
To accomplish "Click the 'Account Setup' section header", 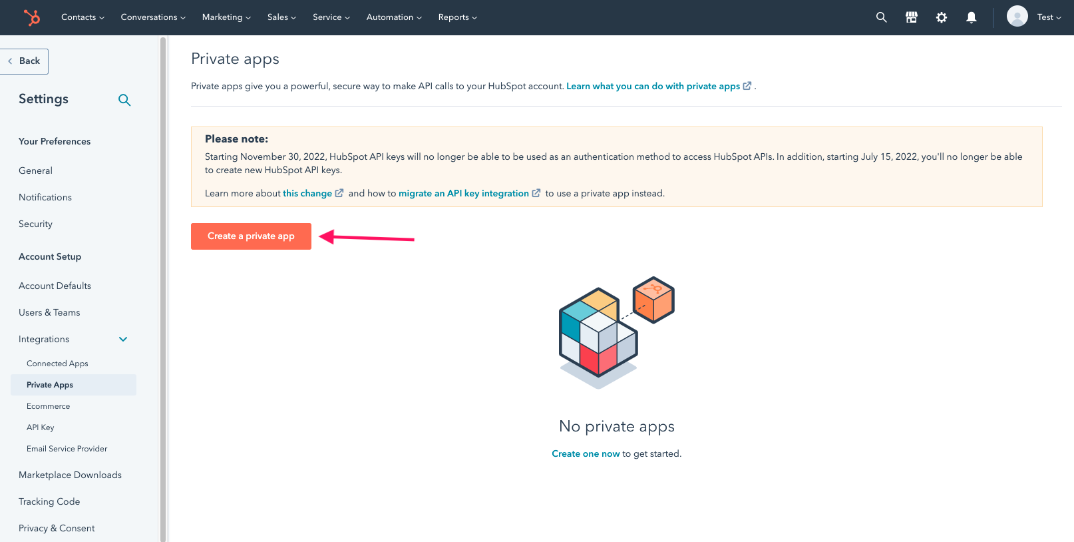I will 50,256.
